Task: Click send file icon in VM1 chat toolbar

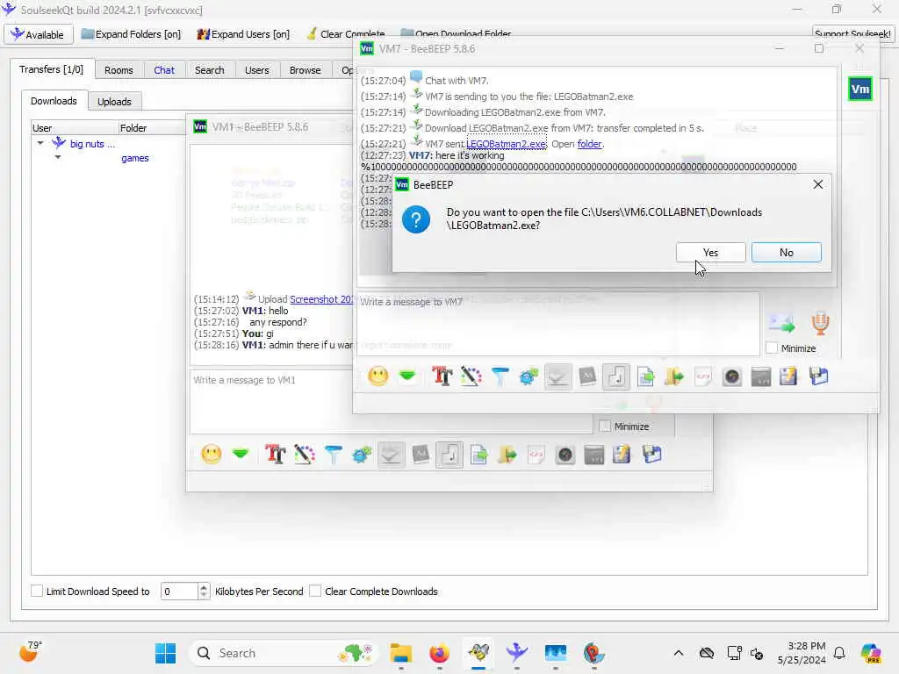Action: pyautogui.click(x=478, y=455)
